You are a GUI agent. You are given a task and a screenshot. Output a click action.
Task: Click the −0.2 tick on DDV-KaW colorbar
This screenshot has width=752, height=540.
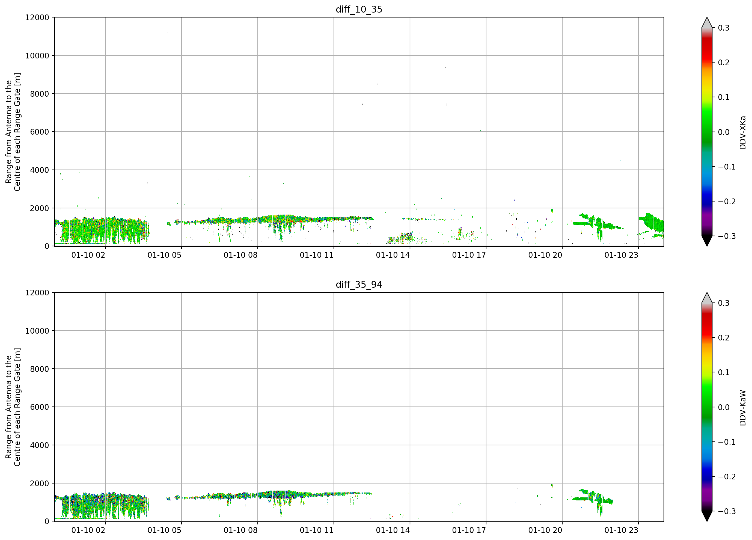[x=727, y=476]
